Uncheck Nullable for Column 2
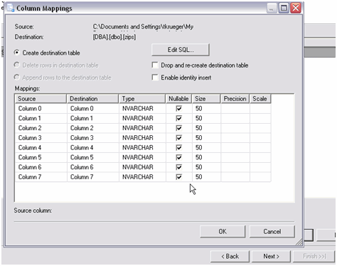337x266 pixels. coord(179,128)
